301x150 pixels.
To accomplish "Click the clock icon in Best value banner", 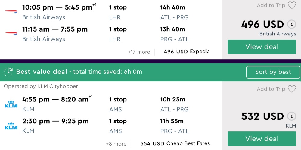I will (x=8, y=72).
